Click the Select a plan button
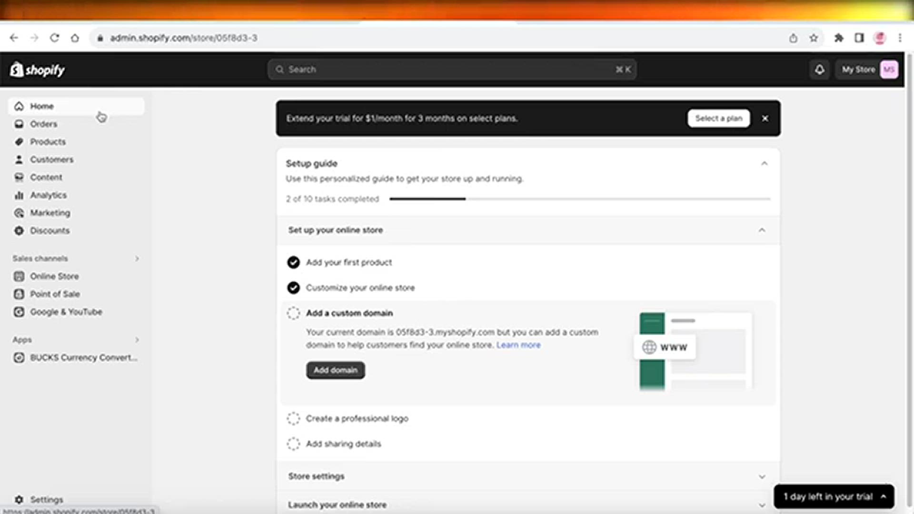 coord(718,119)
